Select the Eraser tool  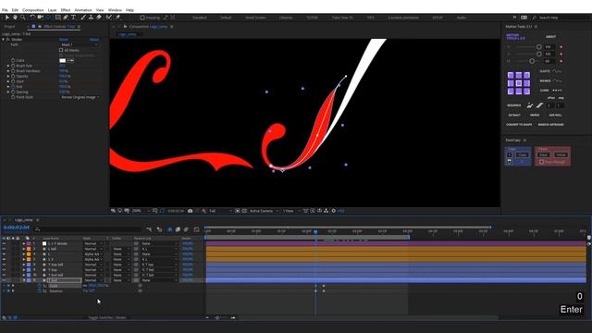point(99,18)
